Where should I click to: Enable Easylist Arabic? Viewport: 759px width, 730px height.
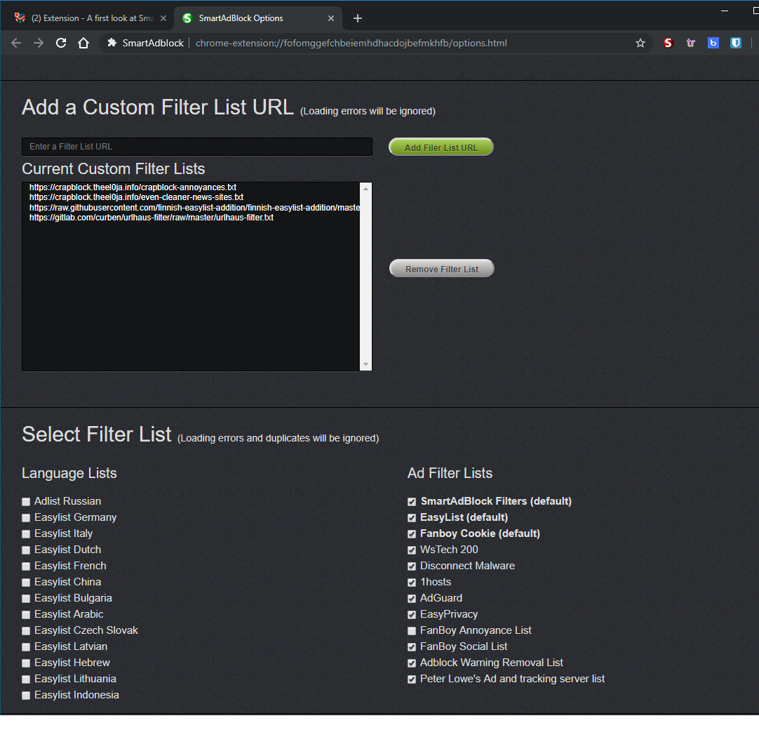[x=26, y=615]
